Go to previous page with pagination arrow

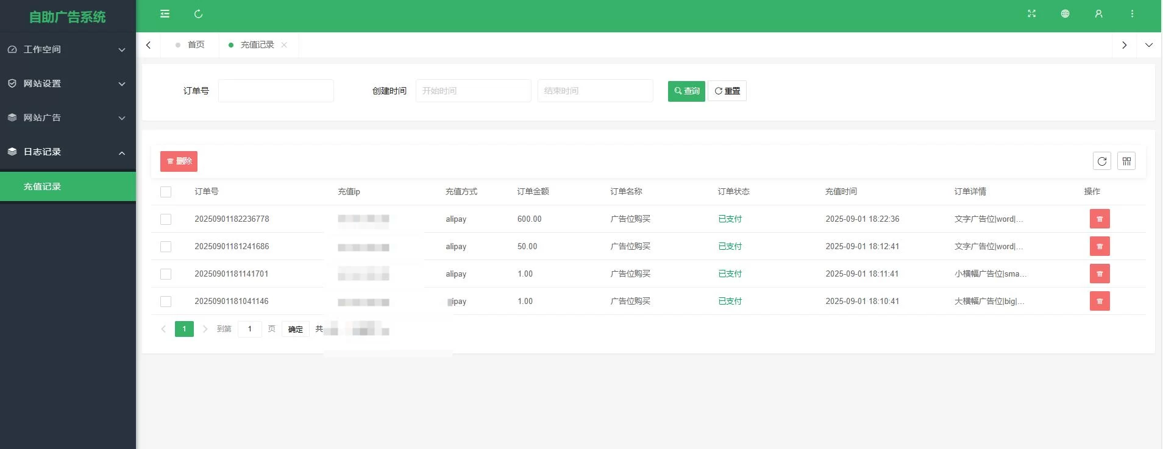click(163, 329)
